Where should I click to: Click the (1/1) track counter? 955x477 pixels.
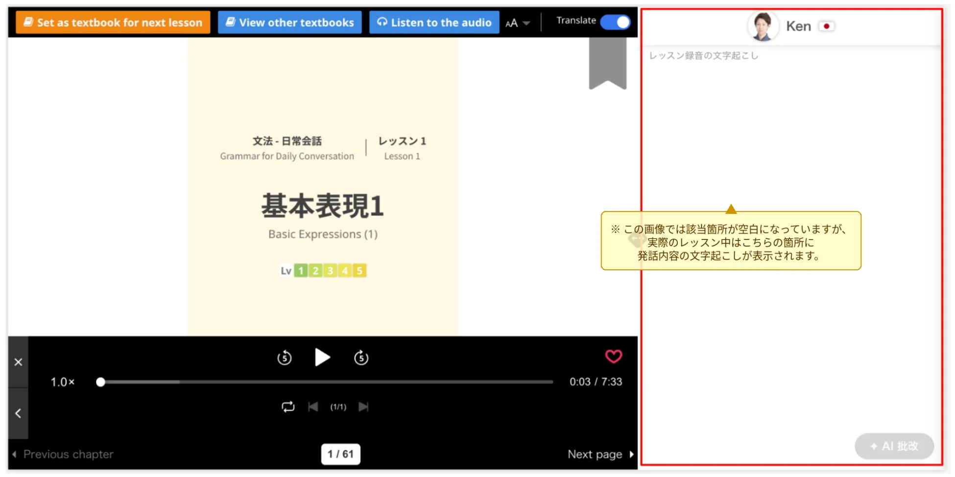[x=338, y=407]
